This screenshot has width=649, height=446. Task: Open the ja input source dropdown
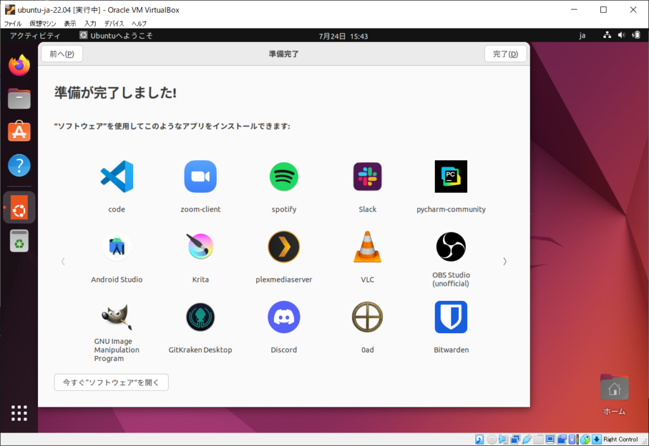[582, 35]
